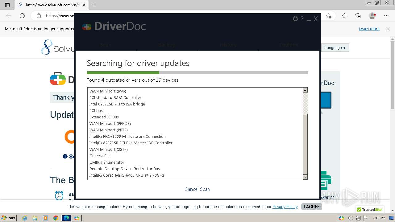Screen dimensions: 395x222
Task: Select Generic Bus entry
Action: (x=100, y=156)
